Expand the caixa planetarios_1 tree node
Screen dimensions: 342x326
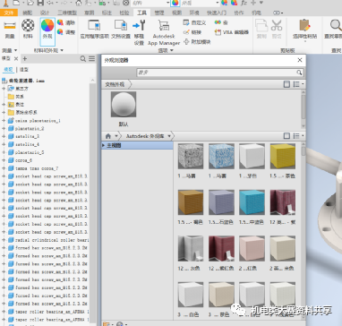click(x=4, y=121)
